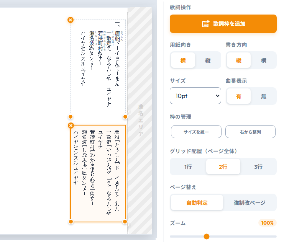Click the zoom slider handle
The image size is (284, 248).
tap(207, 237)
